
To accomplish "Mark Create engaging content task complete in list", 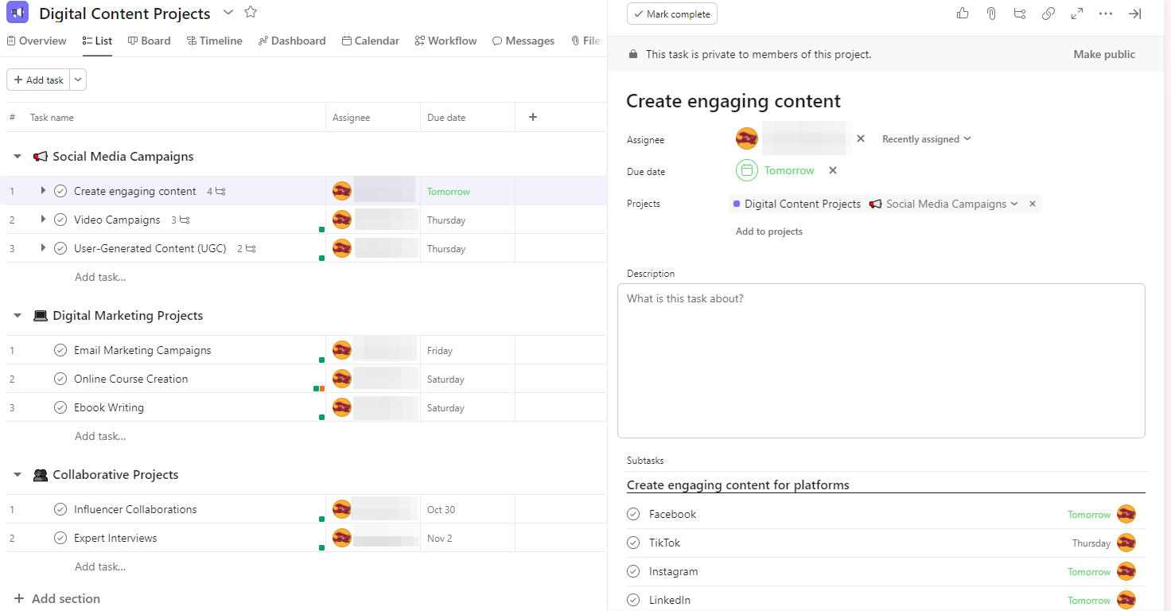I will tap(60, 191).
